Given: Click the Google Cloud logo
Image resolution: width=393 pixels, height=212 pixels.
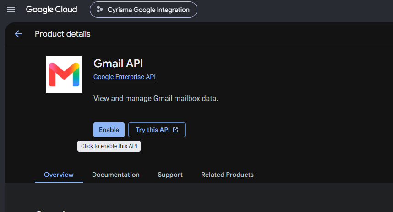Looking at the screenshot, I should point(52,10).
